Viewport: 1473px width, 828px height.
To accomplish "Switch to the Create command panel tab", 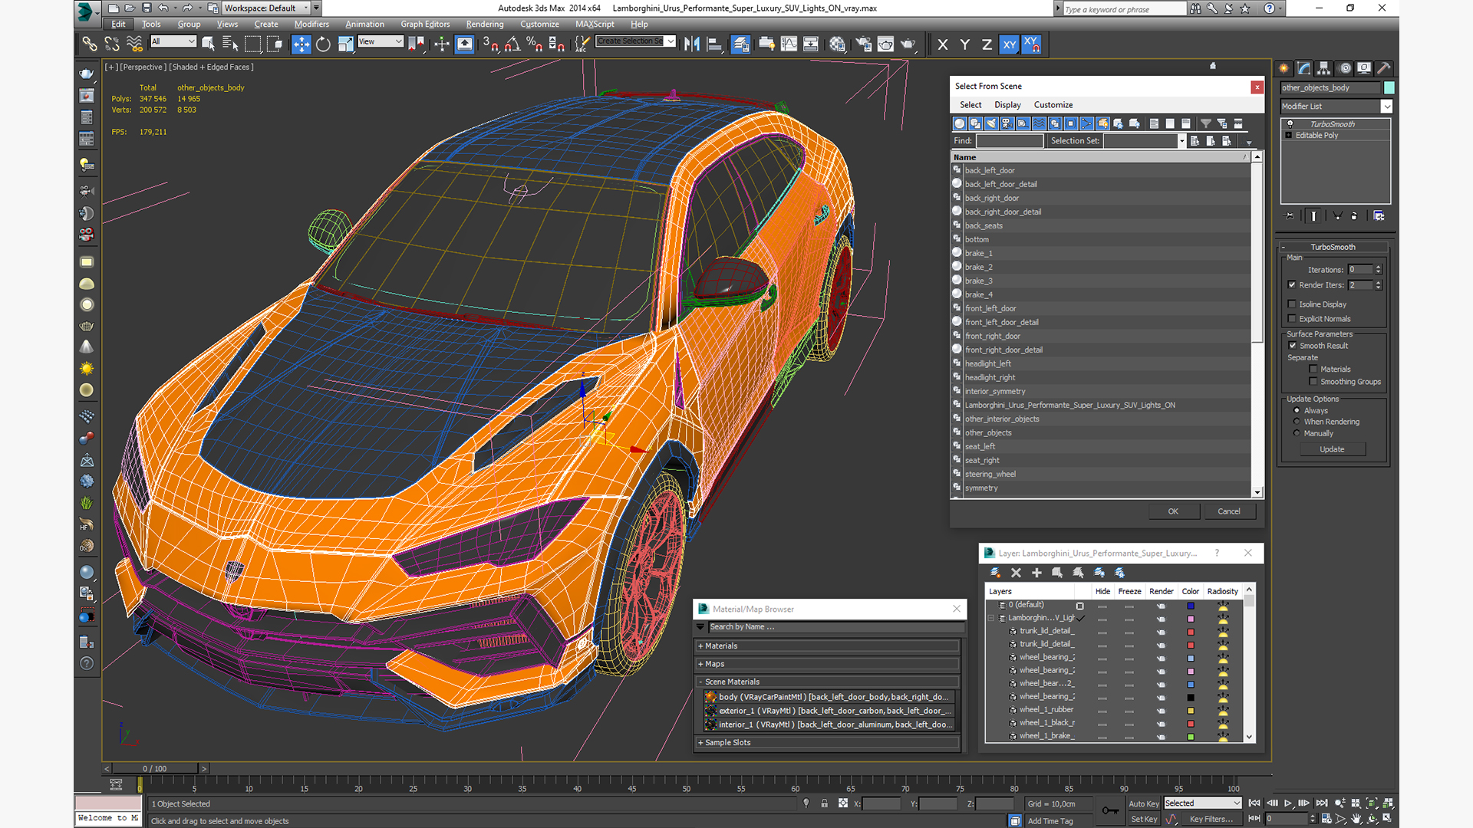I will tap(1284, 68).
